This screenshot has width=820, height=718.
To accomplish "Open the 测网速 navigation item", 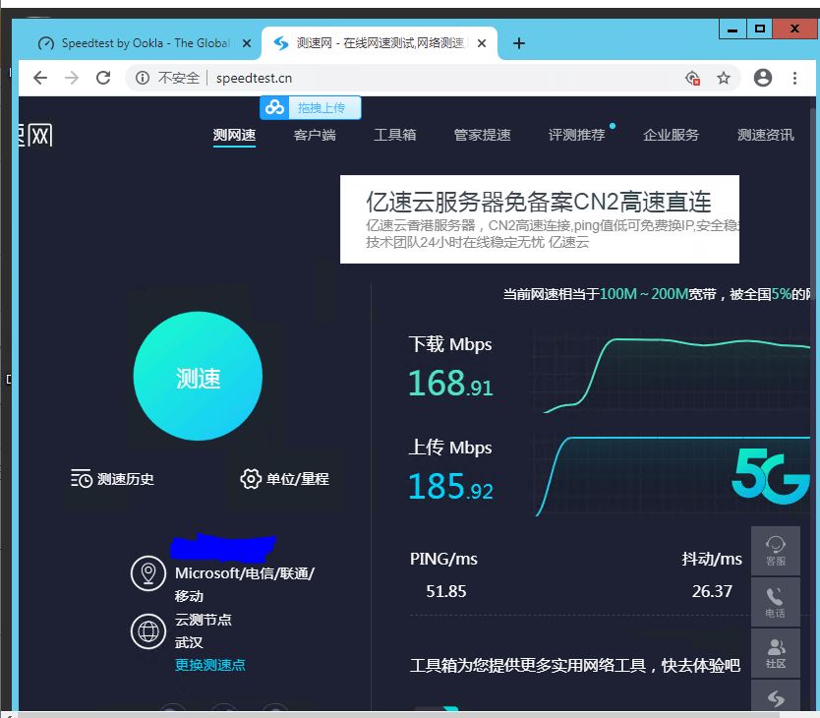I will pos(234,135).
